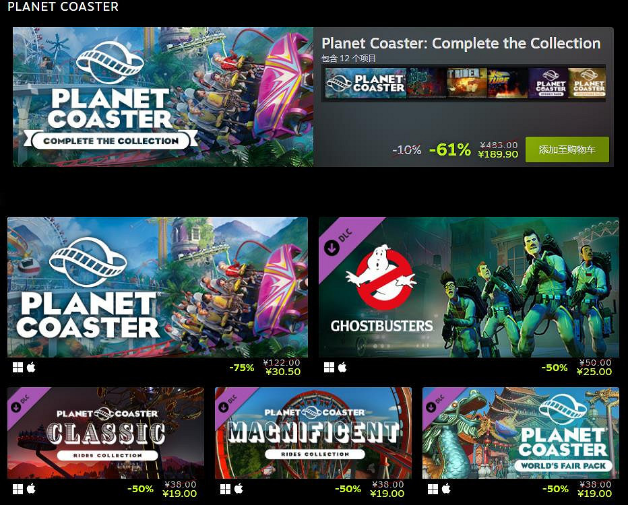Screen dimensions: 628x505
Task: Select the Planet Coaster base game thumbnail in bundle
Action: coord(366,83)
